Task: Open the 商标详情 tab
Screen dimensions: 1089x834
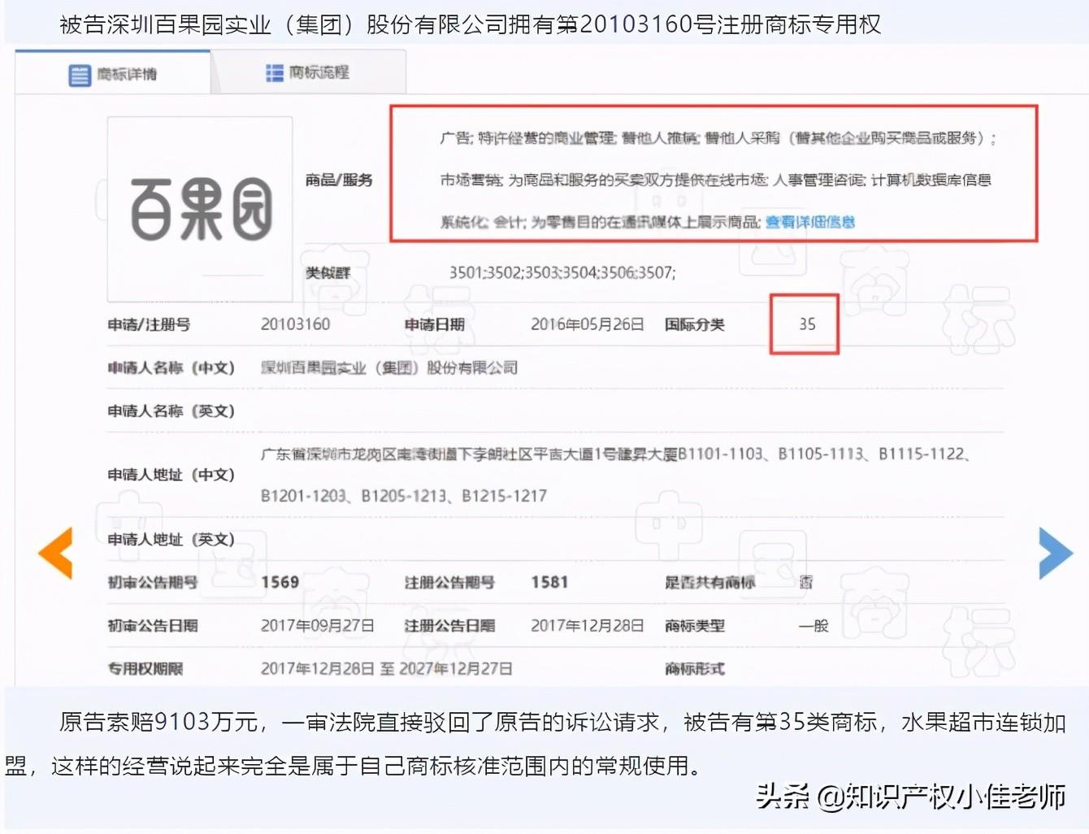Action: (x=113, y=74)
